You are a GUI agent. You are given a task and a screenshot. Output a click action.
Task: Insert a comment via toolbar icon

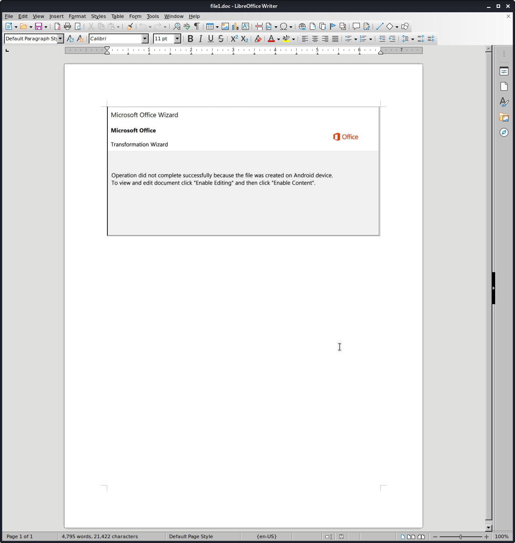coord(356,26)
